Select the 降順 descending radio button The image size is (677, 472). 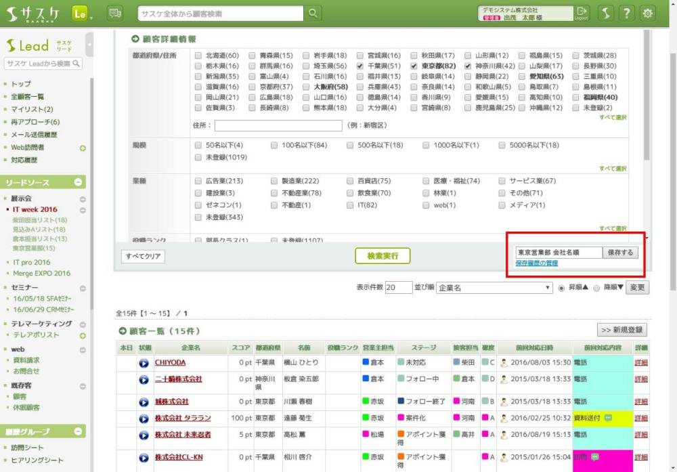pyautogui.click(x=596, y=288)
